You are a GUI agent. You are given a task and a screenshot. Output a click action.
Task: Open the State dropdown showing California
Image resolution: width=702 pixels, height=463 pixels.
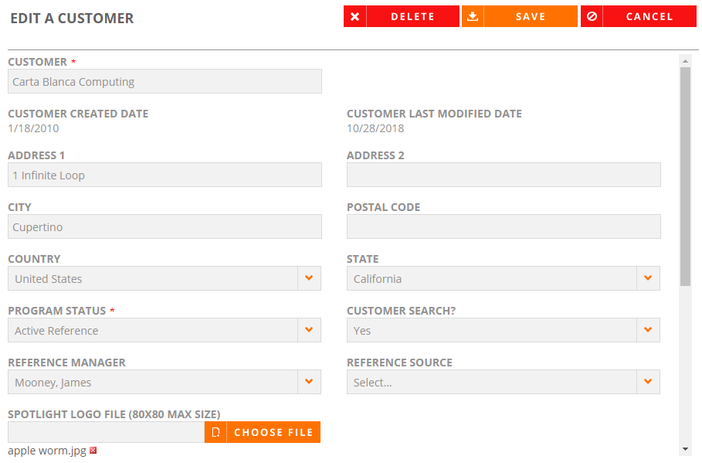504,278
